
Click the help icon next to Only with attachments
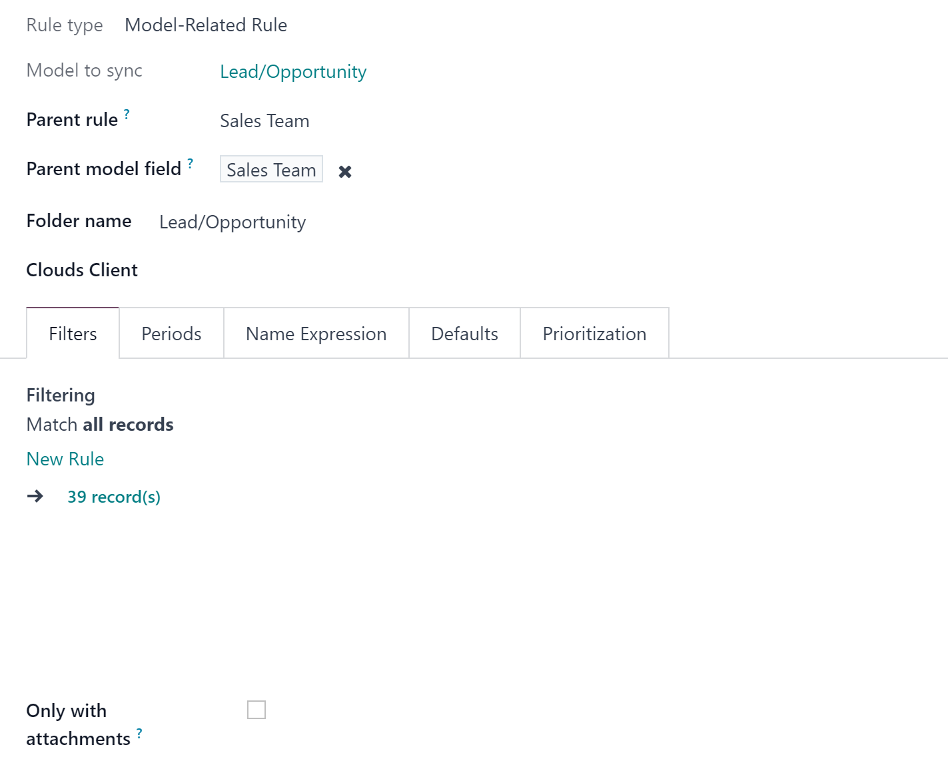(139, 734)
